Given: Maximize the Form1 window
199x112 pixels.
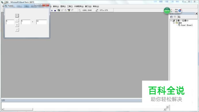Looking at the screenshot, I should pyautogui.click(x=40, y=5).
